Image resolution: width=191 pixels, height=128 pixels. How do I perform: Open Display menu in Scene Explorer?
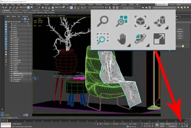(14, 16)
